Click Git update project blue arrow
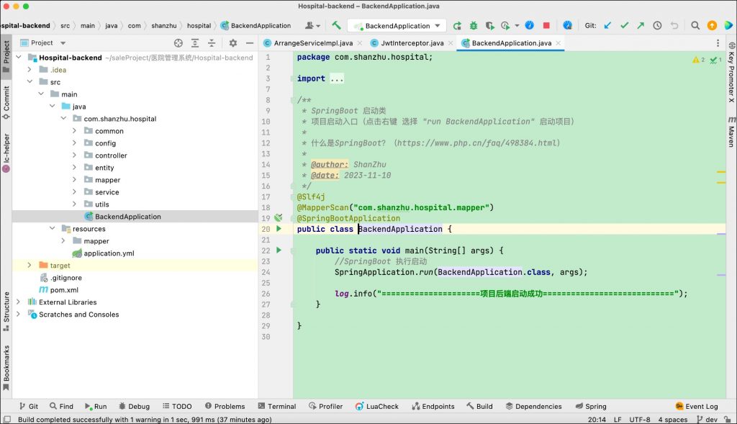This screenshot has width=737, height=424. tap(607, 25)
